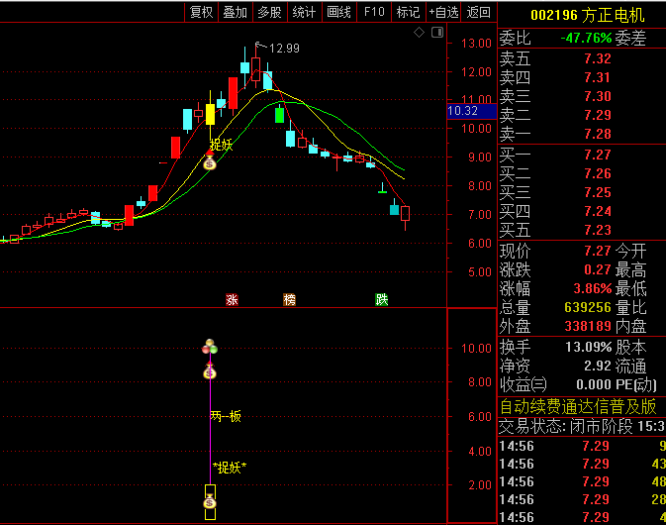
Task: Click the colored balloons icon in the indicator panel
Action: click(x=210, y=347)
